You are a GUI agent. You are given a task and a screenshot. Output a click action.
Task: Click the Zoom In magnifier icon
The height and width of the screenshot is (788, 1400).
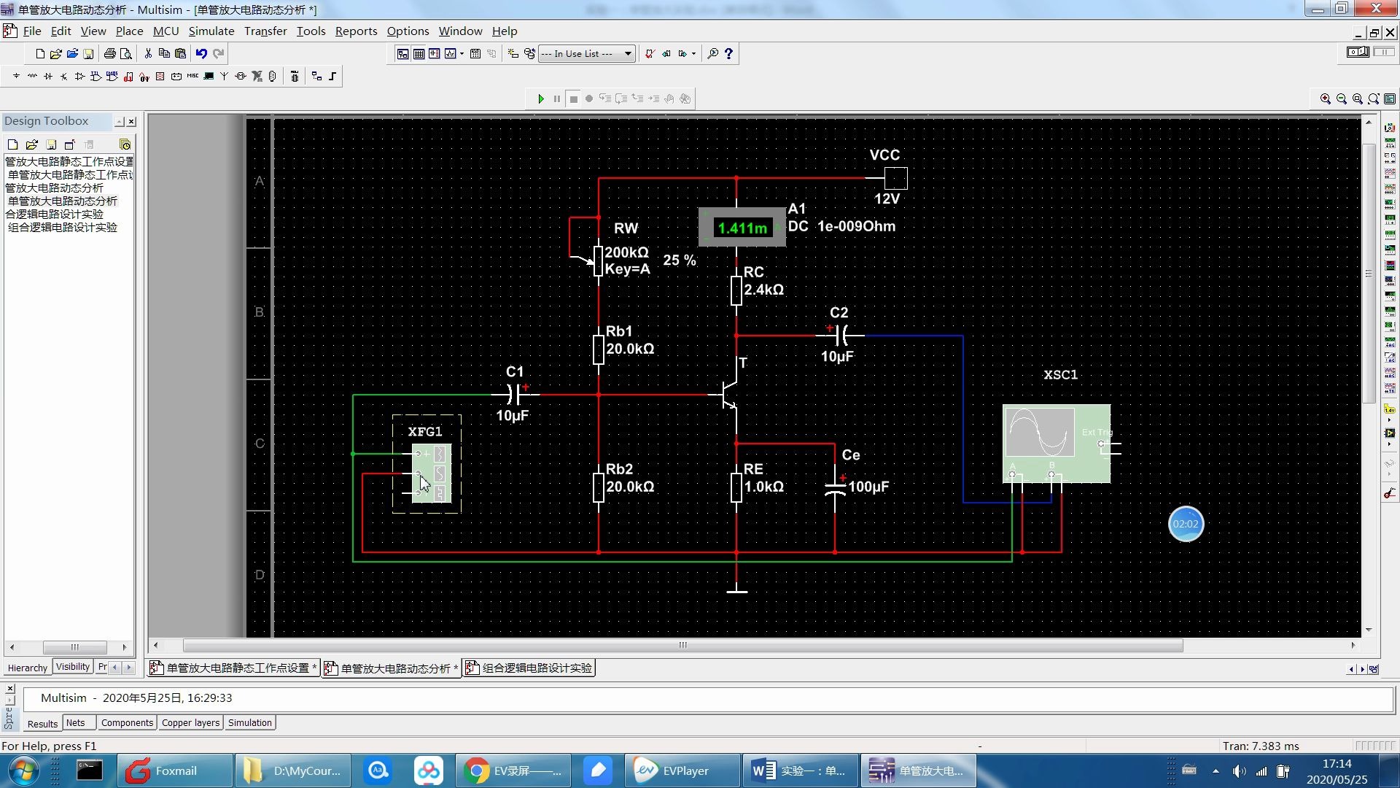click(1325, 98)
